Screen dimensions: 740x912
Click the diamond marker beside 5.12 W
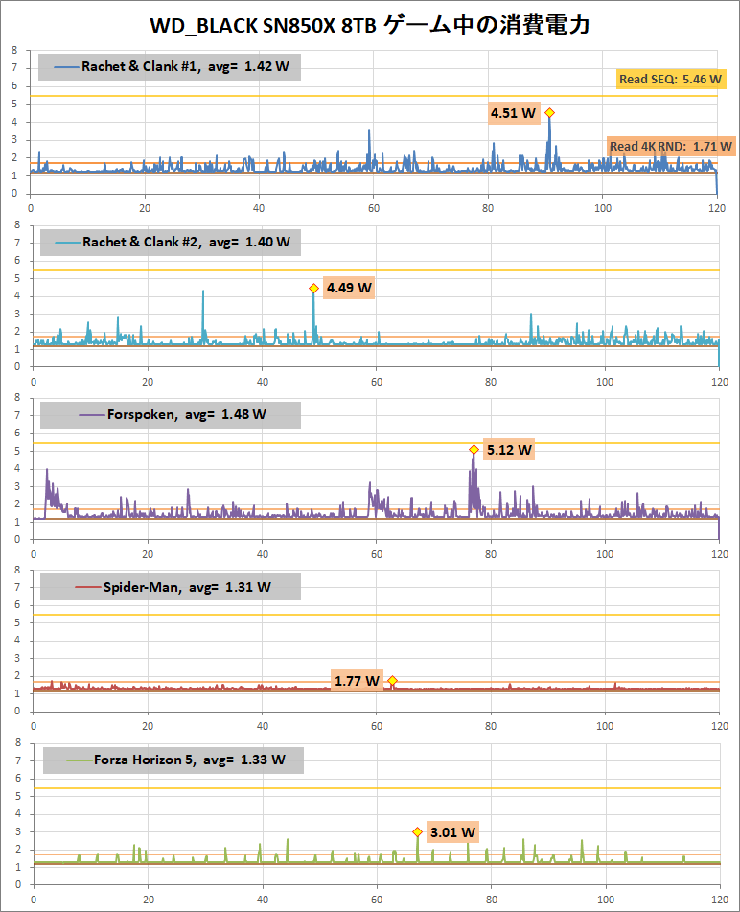point(474,450)
